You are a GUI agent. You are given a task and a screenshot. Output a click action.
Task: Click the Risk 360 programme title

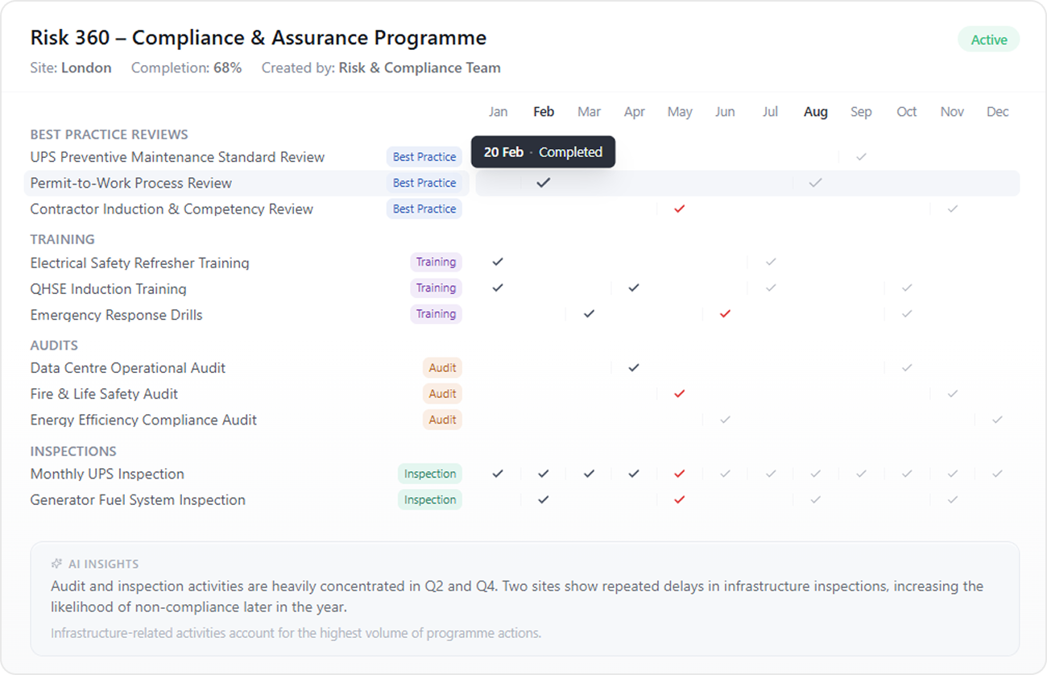click(x=259, y=38)
